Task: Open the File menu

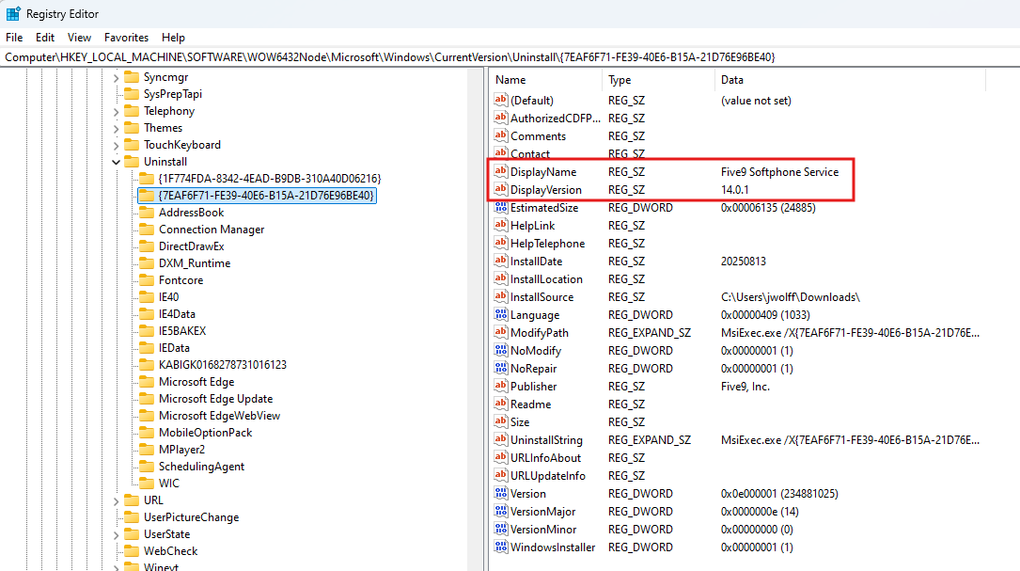Action: (x=14, y=38)
